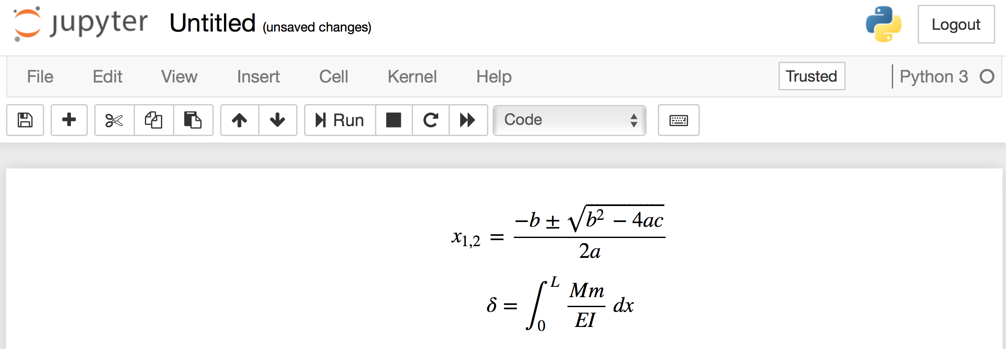The height and width of the screenshot is (349, 1006).
Task: Expand the Cell menu
Action: [x=333, y=77]
